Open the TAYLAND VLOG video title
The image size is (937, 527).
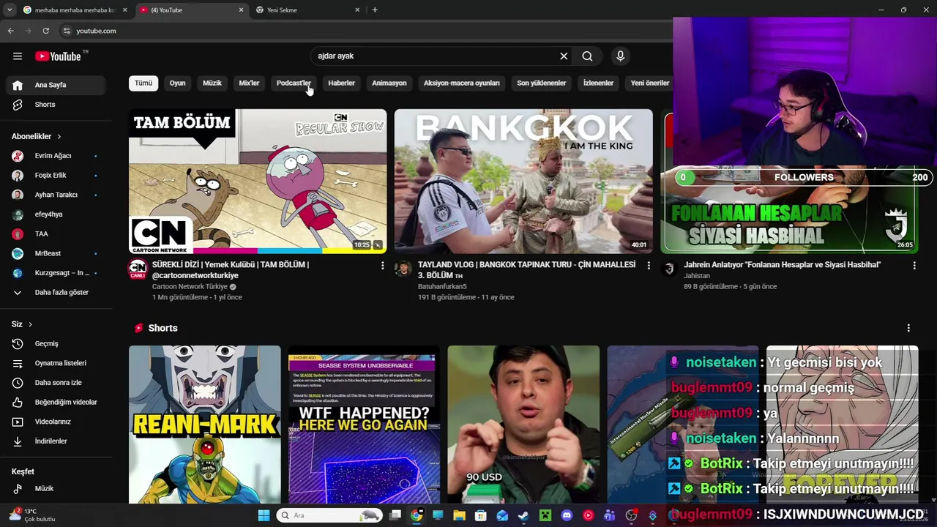526,269
